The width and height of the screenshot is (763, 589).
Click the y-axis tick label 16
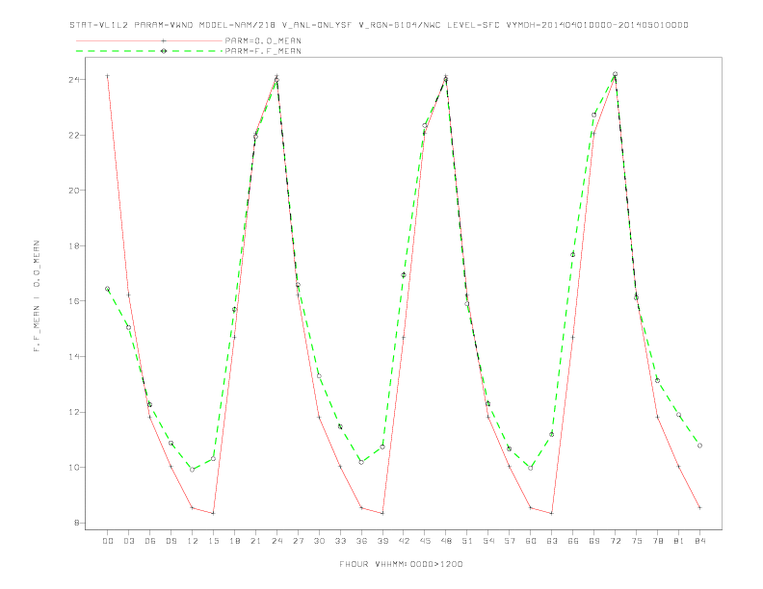(73, 301)
